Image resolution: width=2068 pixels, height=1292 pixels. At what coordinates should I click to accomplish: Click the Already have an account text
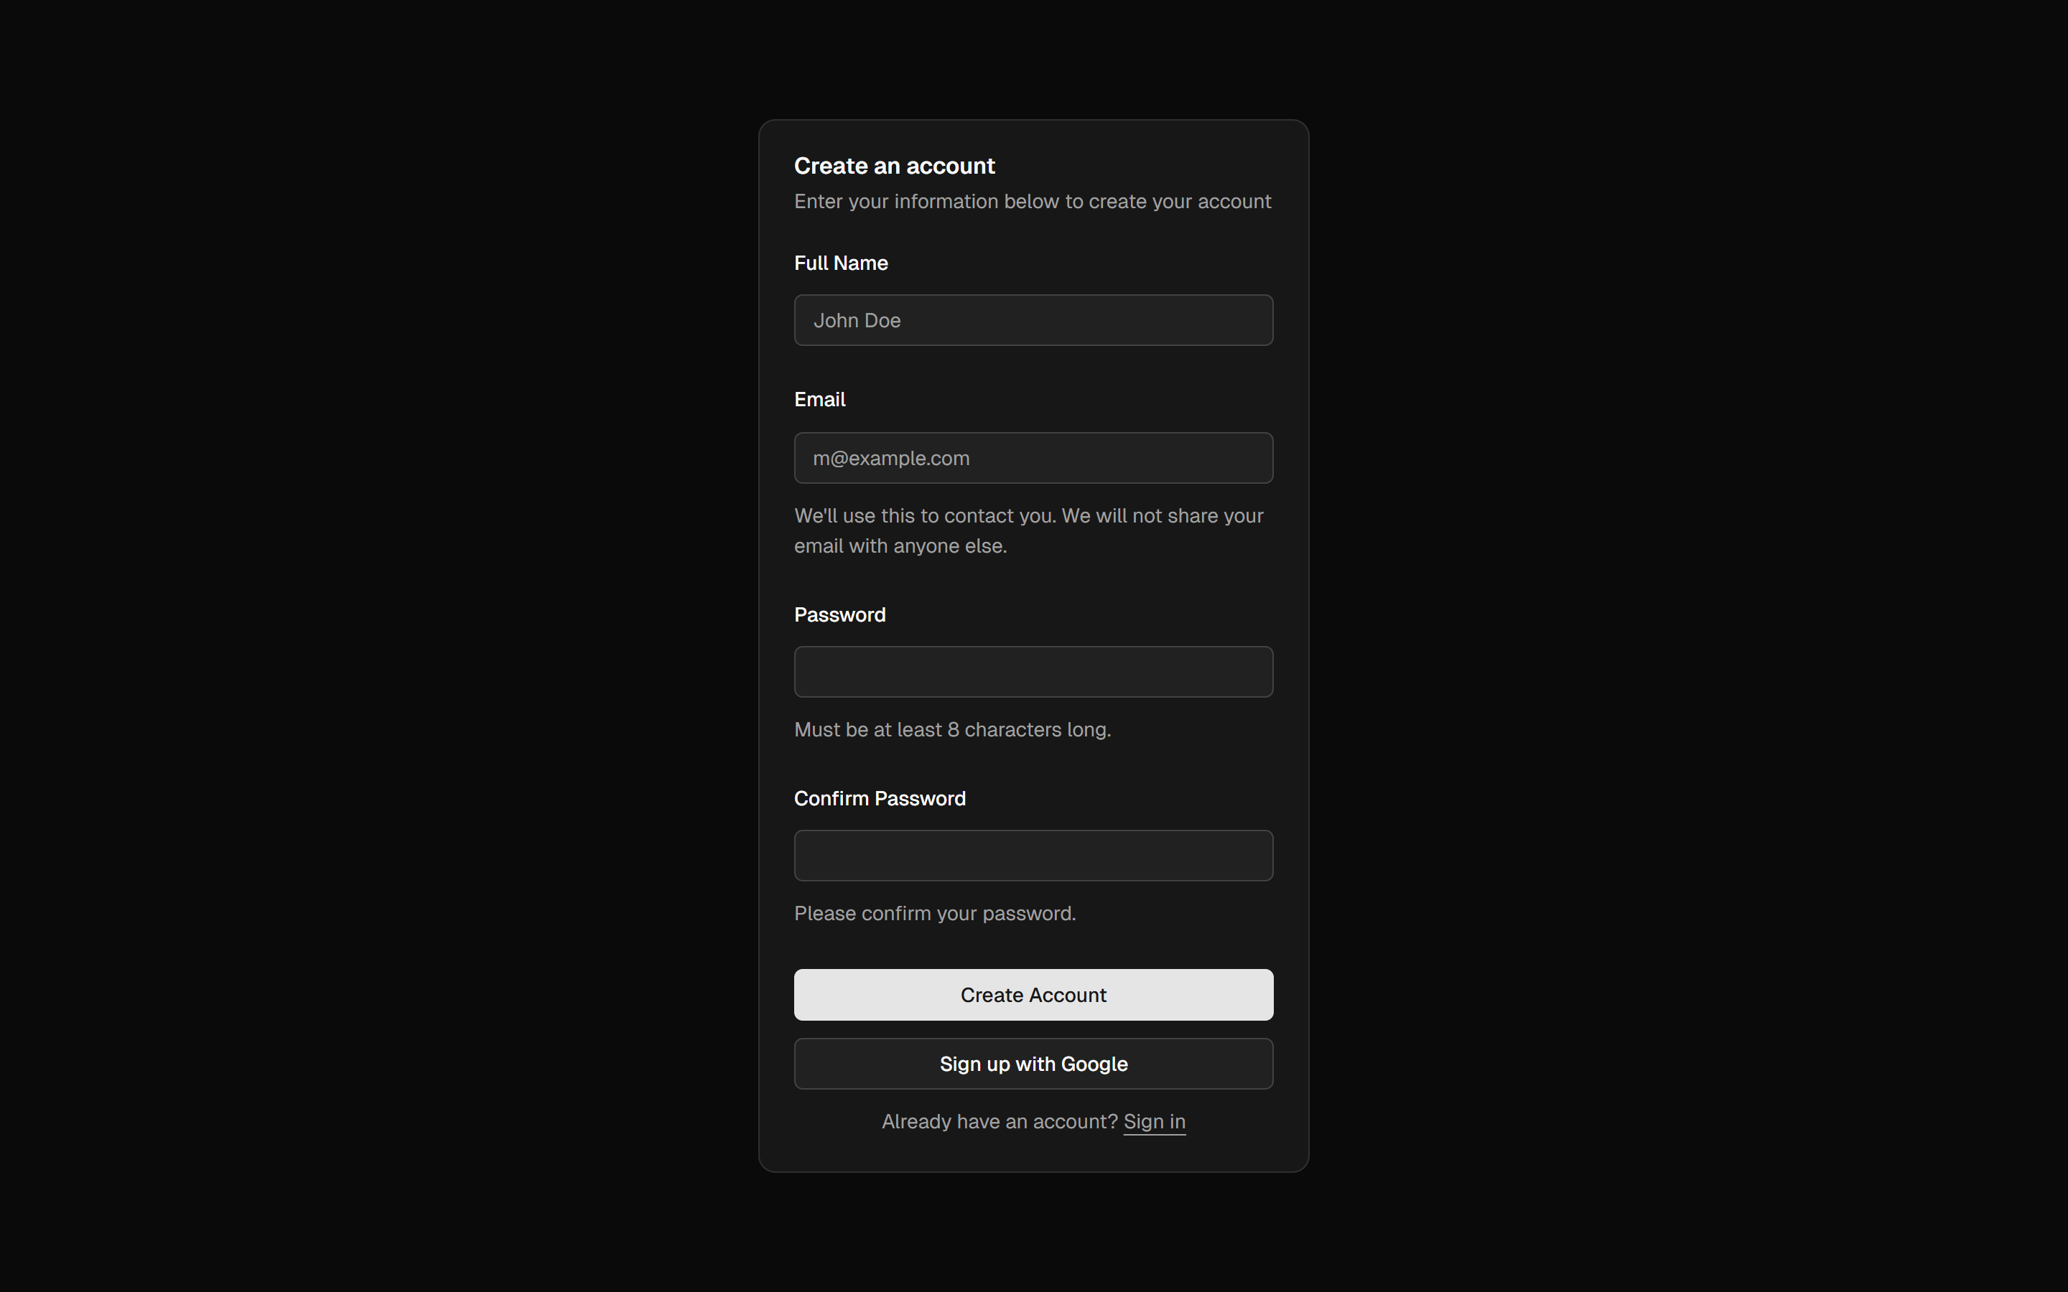(995, 1121)
